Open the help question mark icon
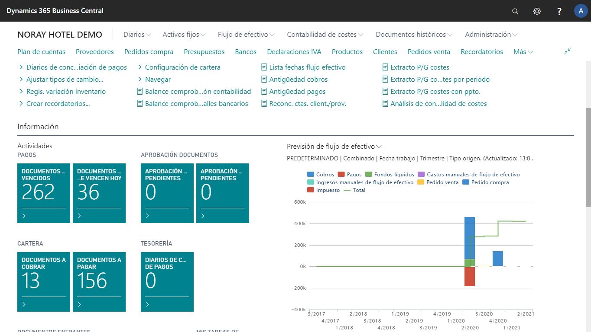The width and height of the screenshot is (591, 332). click(559, 11)
